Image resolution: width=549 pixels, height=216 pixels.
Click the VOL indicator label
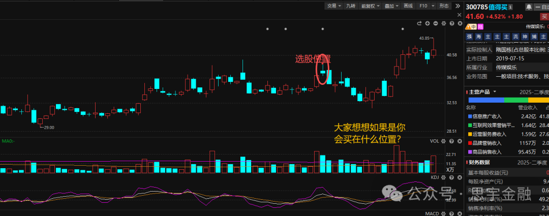[434, 141]
